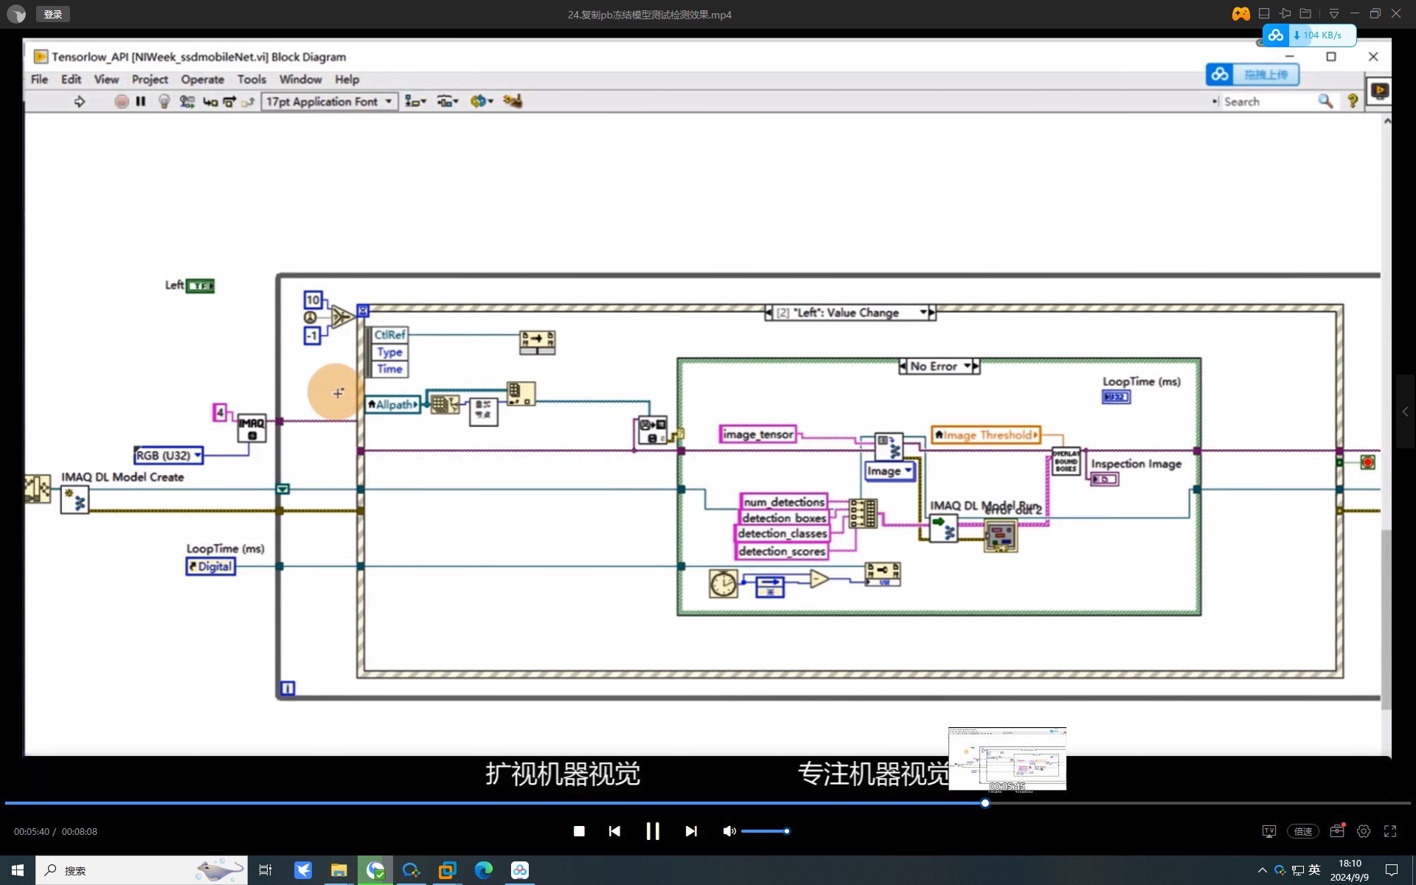1416x885 pixels.
Task: Skip to the next video
Action: point(691,831)
